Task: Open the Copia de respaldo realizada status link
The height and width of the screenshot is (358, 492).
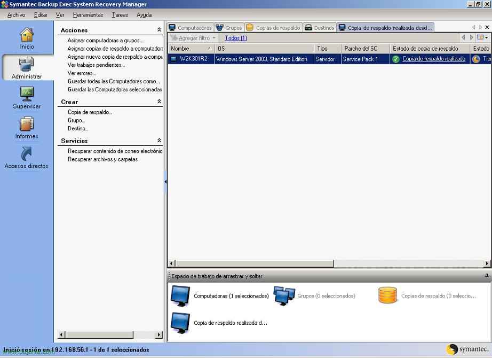Action: (434, 59)
